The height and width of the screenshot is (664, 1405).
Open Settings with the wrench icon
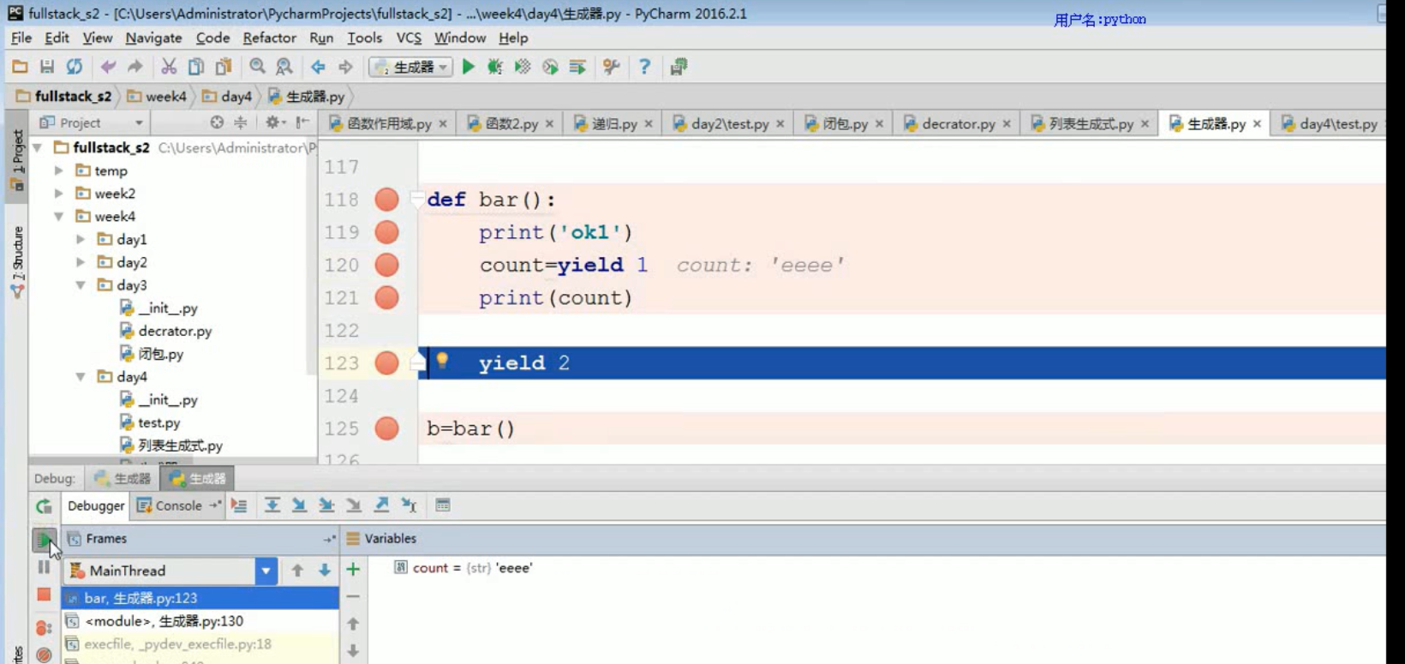coord(611,67)
